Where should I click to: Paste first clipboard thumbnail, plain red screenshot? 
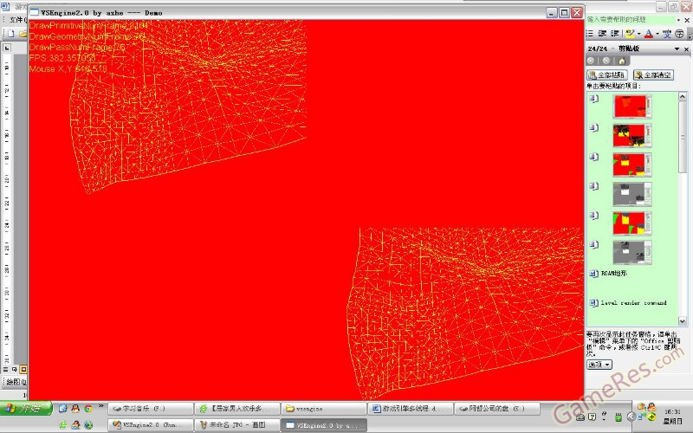(632, 106)
